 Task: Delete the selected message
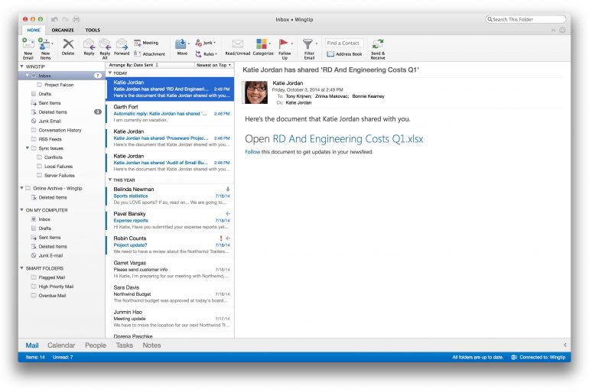pyautogui.click(x=68, y=44)
